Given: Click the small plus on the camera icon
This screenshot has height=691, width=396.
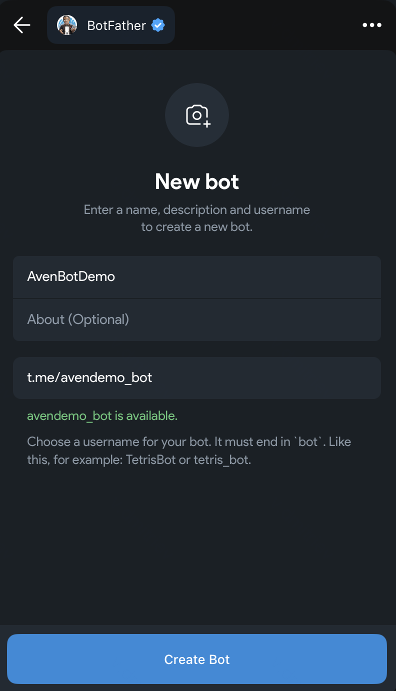Looking at the screenshot, I should (x=207, y=123).
